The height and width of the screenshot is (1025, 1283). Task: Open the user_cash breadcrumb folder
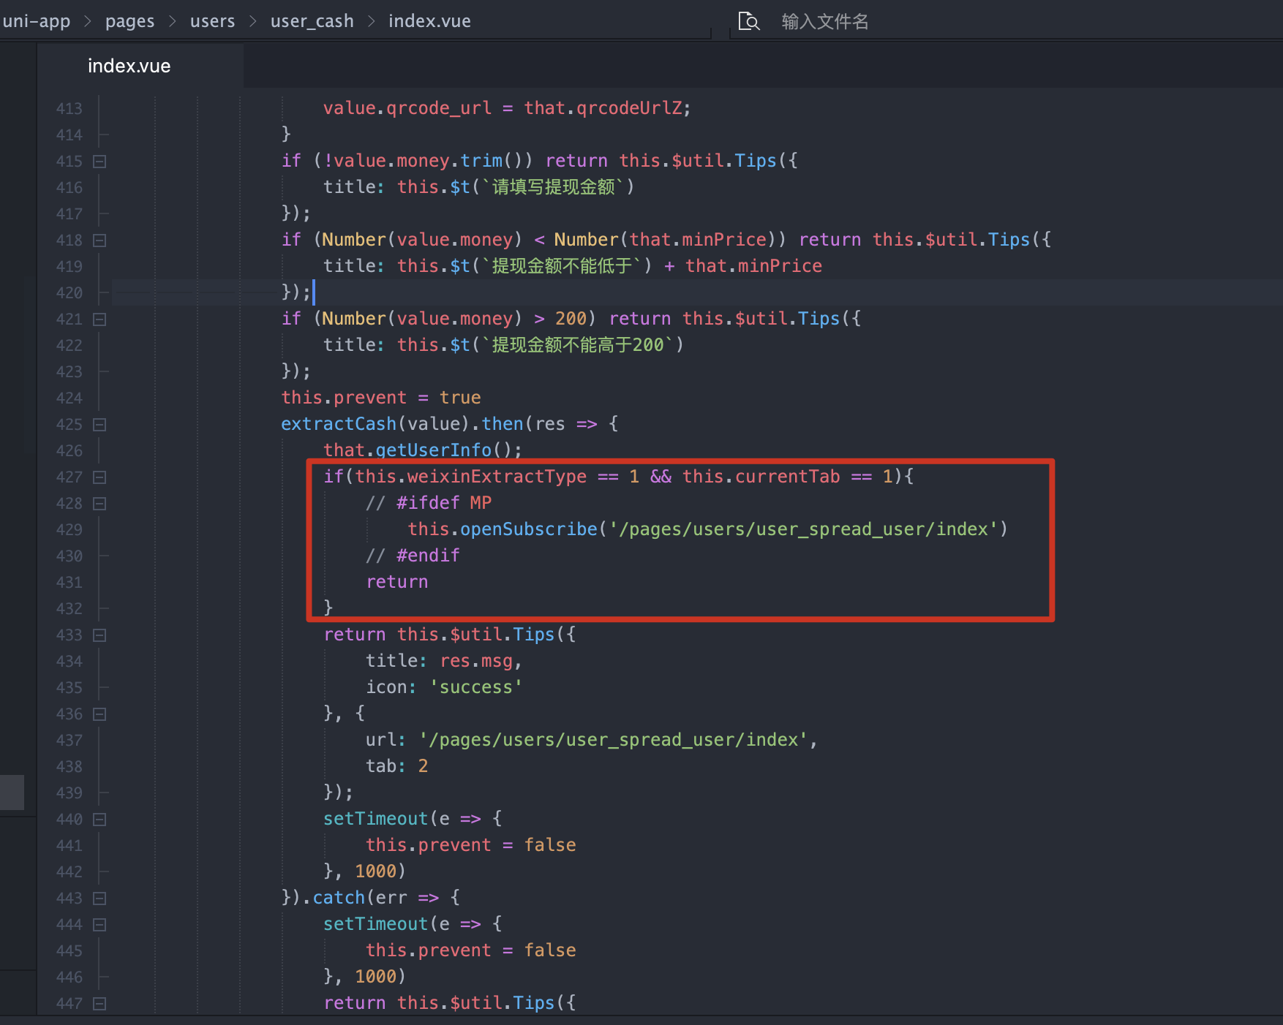pyautogui.click(x=312, y=21)
